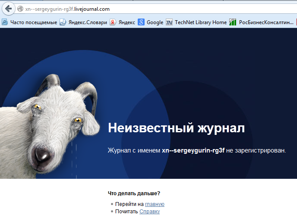Open the Google bookmark label
The height and width of the screenshot is (215, 297).
[x=155, y=22]
